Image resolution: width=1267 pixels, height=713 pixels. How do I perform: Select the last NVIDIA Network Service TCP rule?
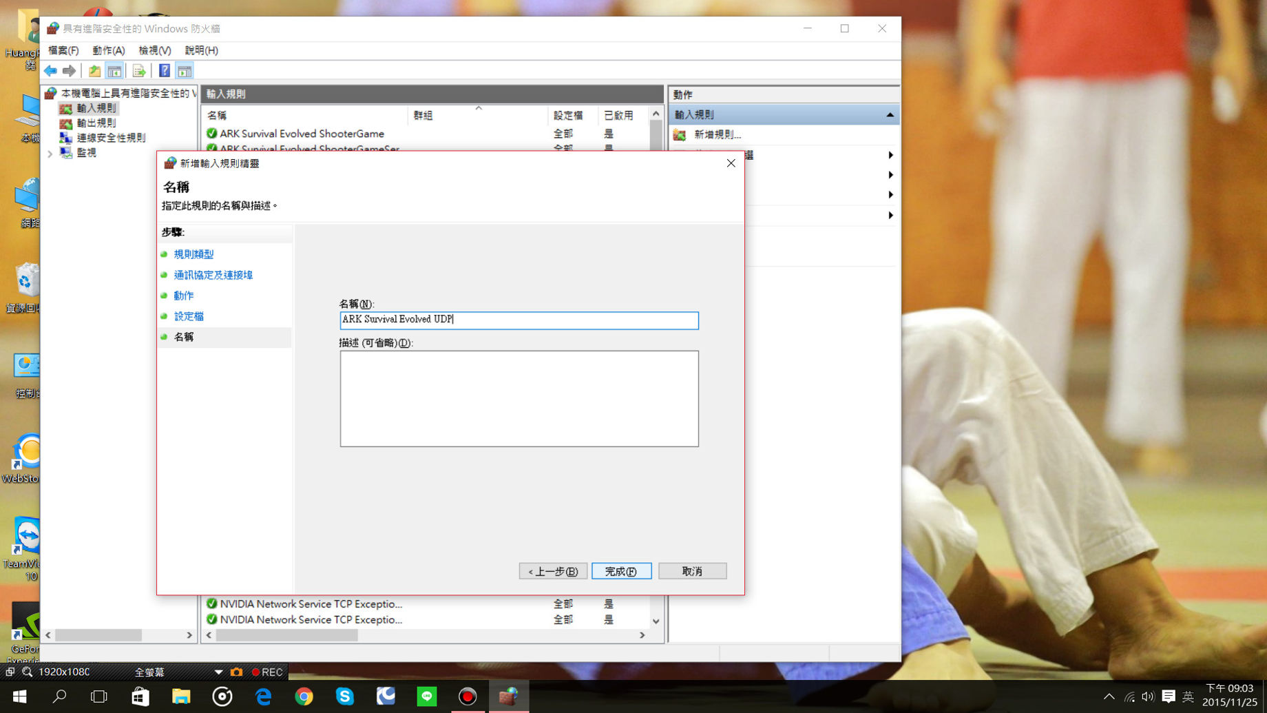pyautogui.click(x=311, y=620)
